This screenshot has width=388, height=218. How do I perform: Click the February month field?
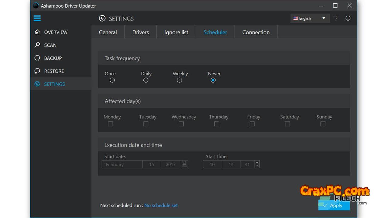(x=122, y=164)
